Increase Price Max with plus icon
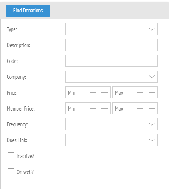 coord(140,92)
